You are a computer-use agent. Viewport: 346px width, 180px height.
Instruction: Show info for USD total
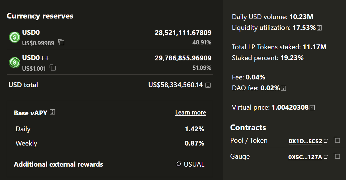click(208, 85)
